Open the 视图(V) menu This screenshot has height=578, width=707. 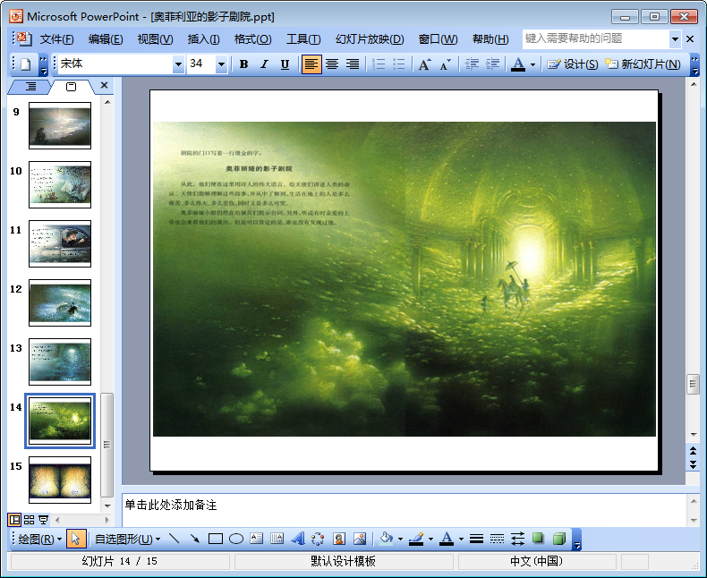(x=155, y=39)
